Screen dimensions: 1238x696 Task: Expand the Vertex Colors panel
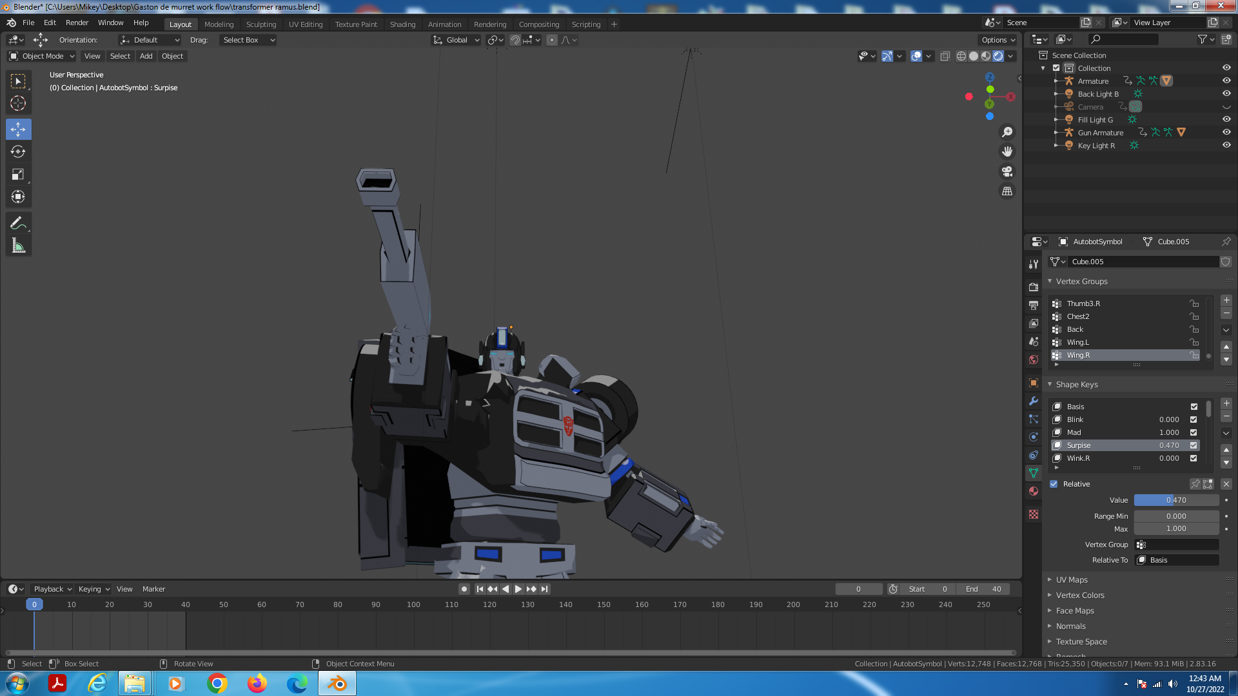click(1080, 595)
